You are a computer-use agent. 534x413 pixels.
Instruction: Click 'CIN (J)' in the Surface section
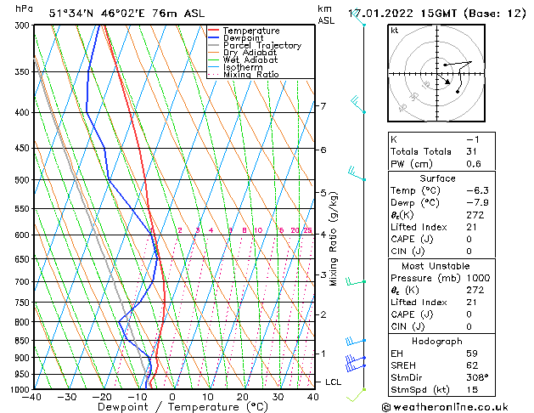[x=408, y=252]
